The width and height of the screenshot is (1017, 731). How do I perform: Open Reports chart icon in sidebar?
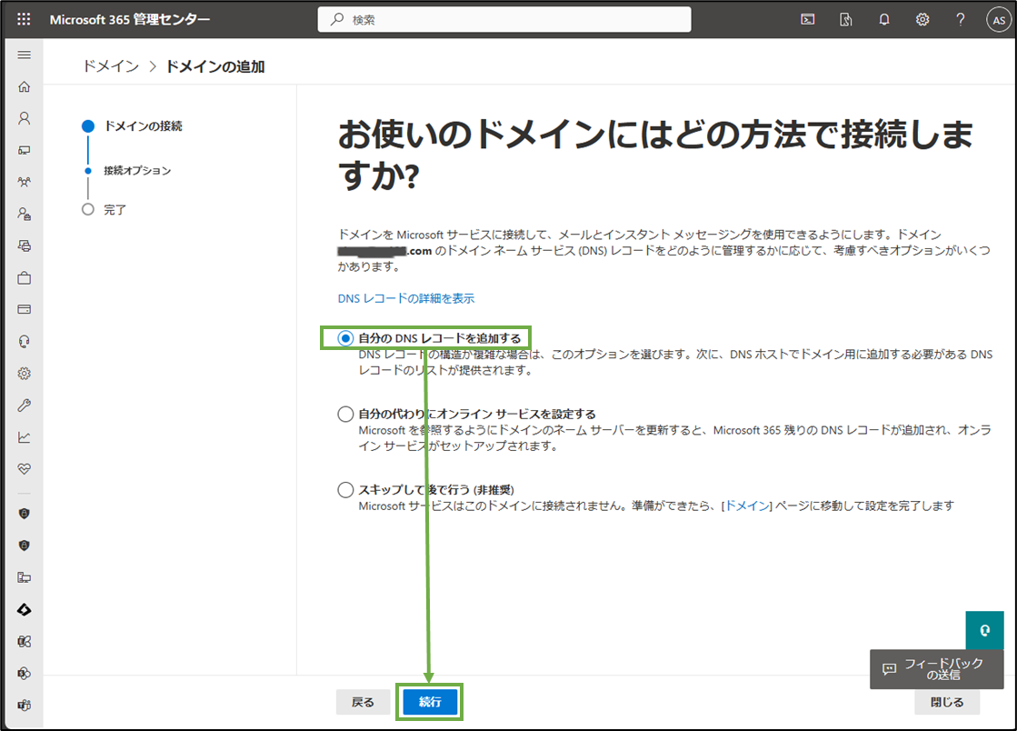click(24, 437)
